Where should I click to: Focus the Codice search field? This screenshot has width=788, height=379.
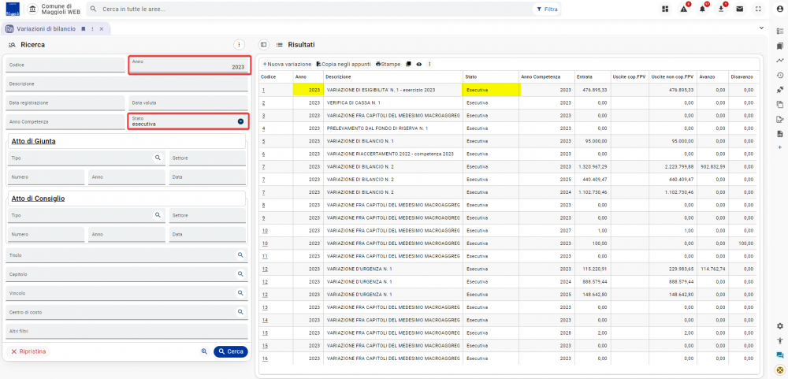tap(65, 65)
